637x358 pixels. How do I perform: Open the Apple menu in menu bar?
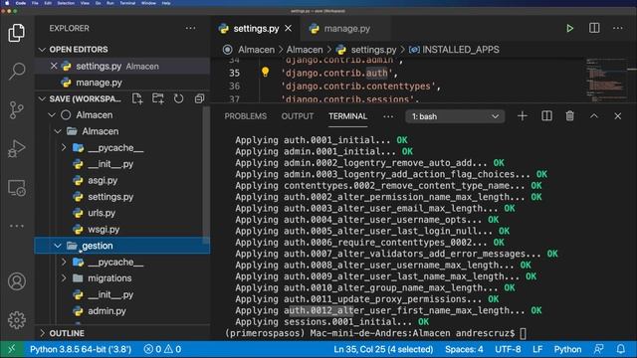tap(7, 3)
